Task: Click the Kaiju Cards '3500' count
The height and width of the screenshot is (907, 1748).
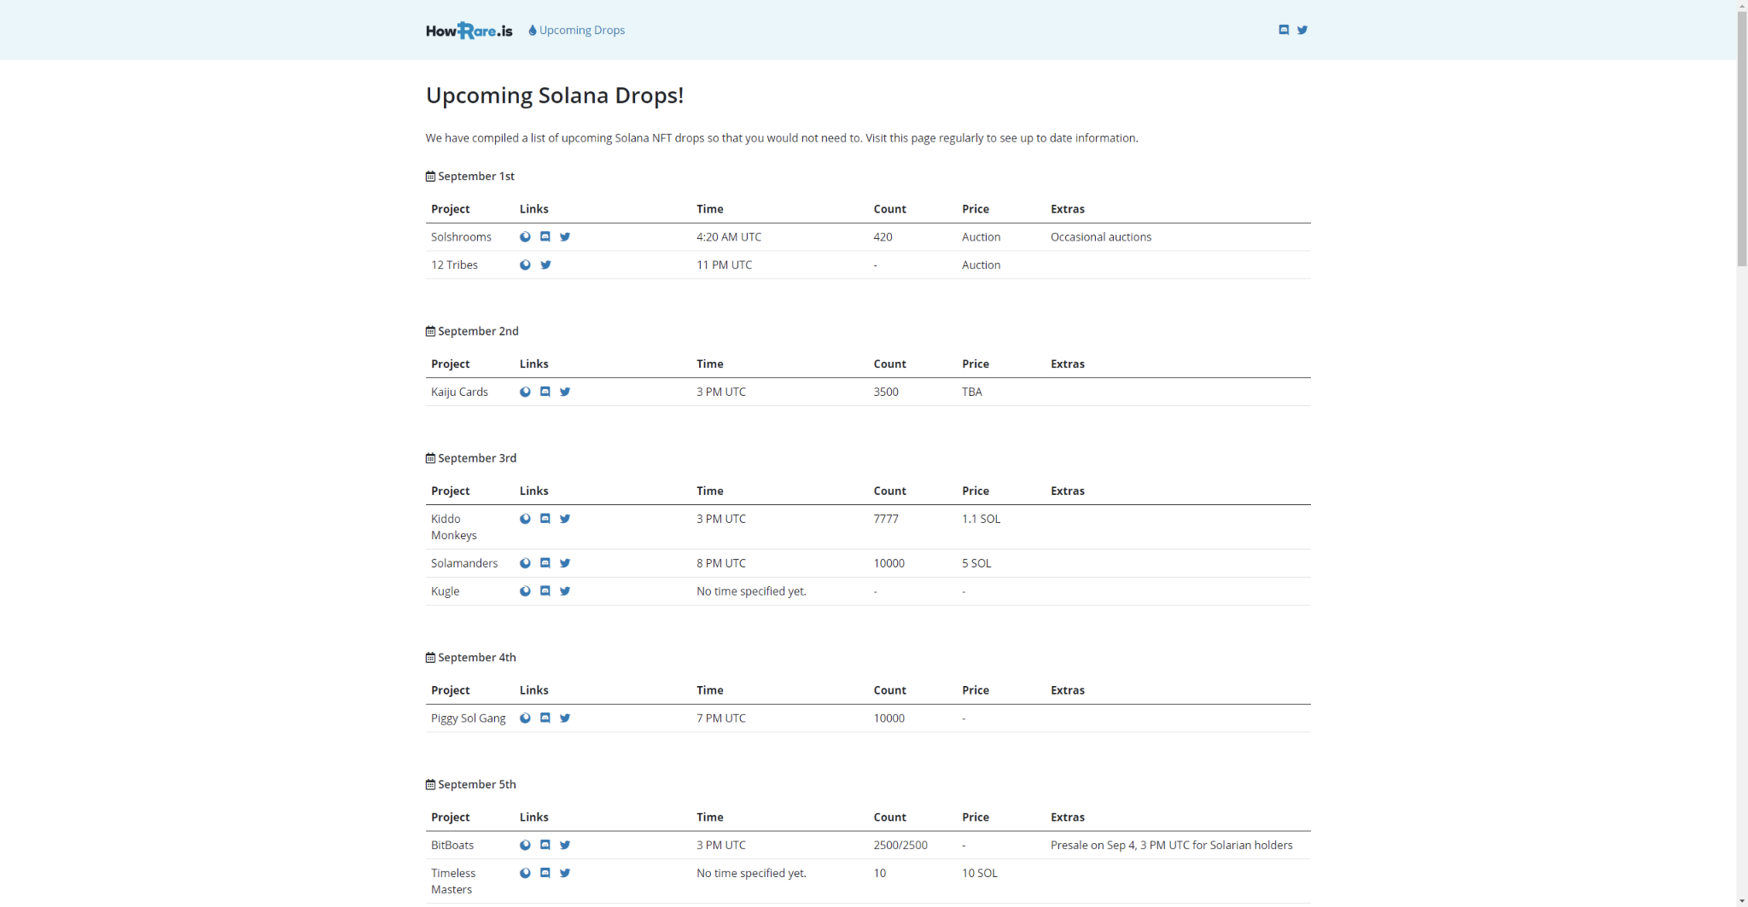Action: point(886,392)
